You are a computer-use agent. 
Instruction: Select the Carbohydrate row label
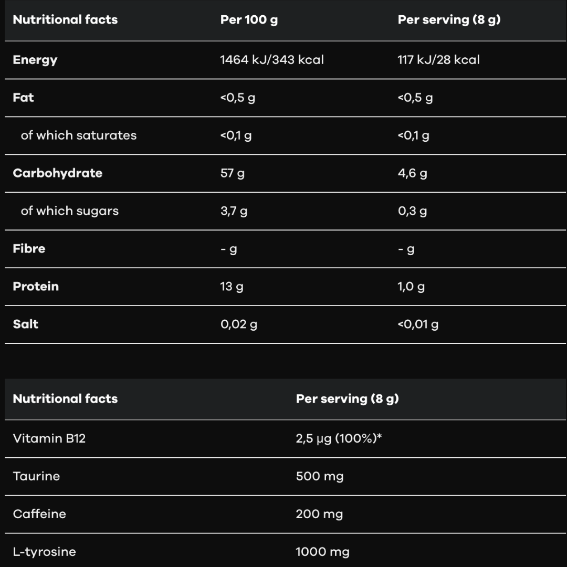pyautogui.click(x=57, y=173)
